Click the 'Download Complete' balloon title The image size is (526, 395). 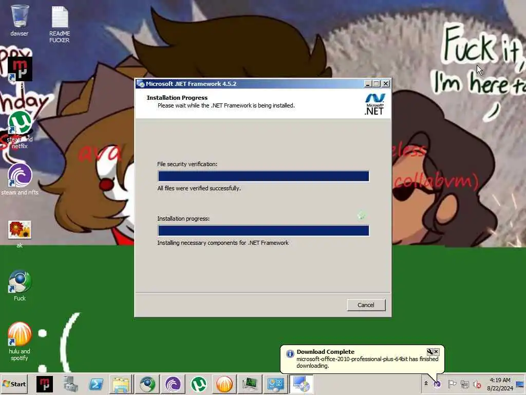325,352
